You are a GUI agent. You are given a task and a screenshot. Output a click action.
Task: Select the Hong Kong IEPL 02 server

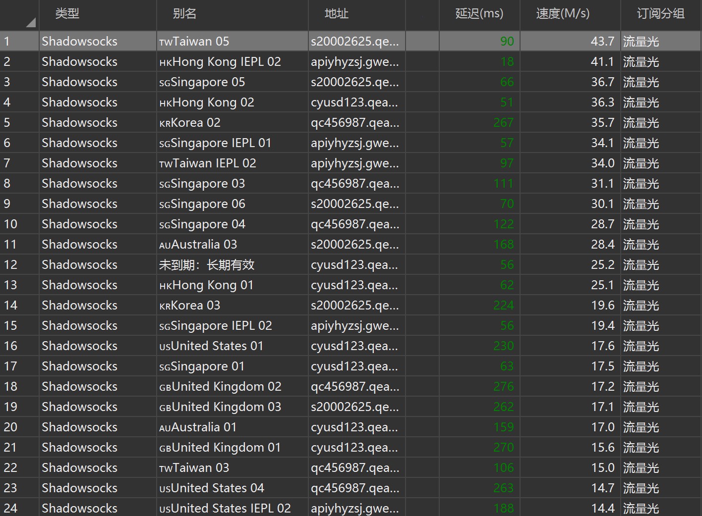220,62
